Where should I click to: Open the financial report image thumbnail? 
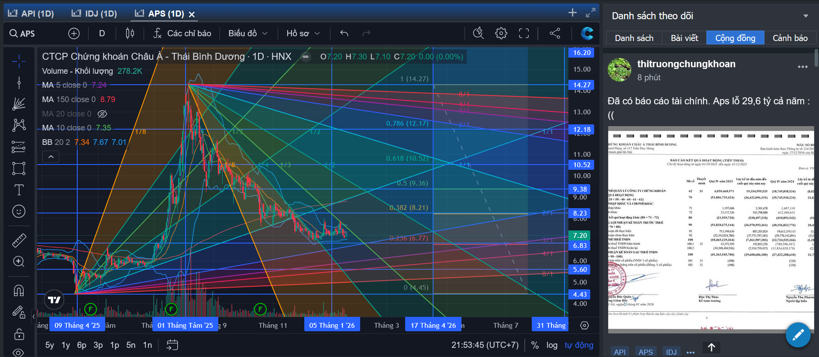[x=711, y=230]
